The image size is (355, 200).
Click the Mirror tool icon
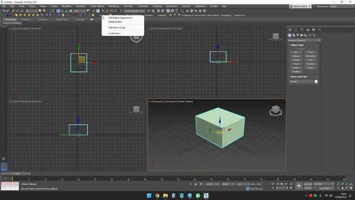(149, 11)
